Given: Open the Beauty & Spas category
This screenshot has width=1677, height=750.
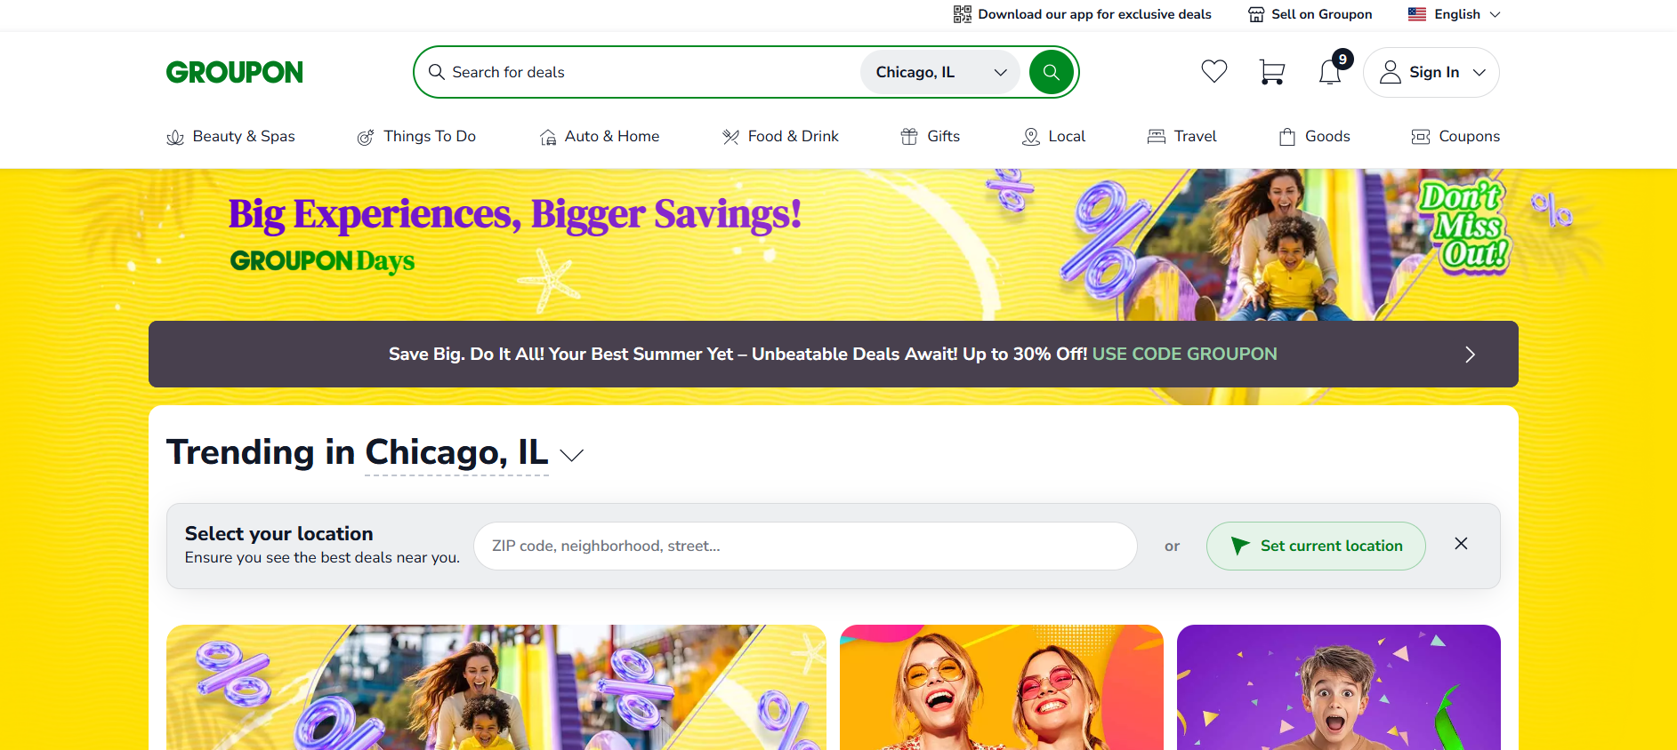Looking at the screenshot, I should click(230, 136).
